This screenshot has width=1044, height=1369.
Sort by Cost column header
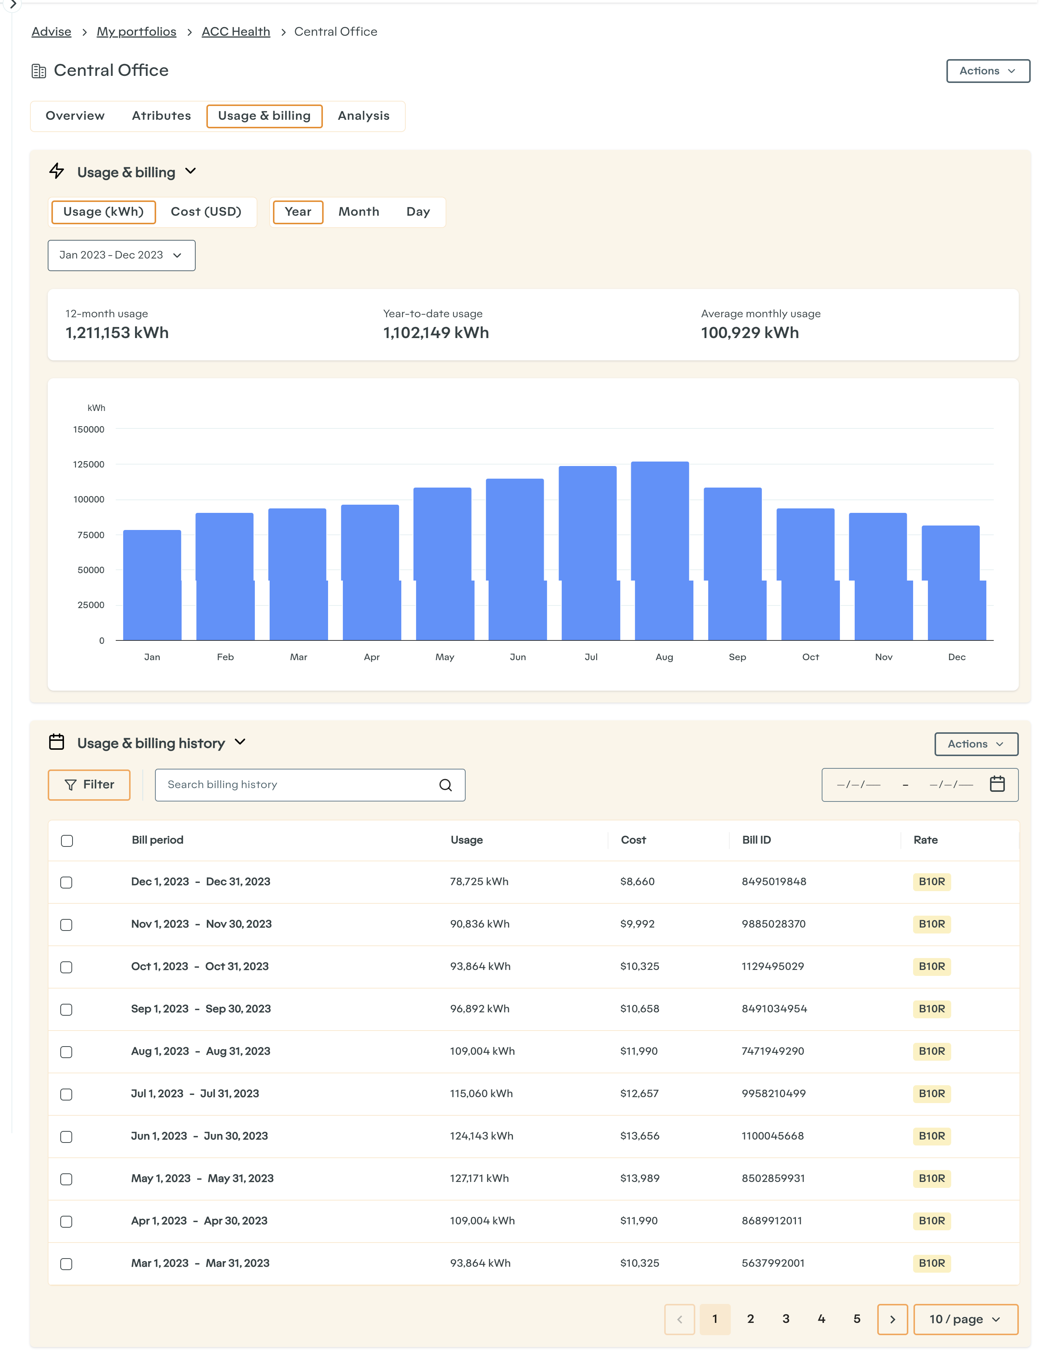pyautogui.click(x=633, y=840)
